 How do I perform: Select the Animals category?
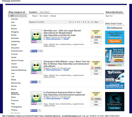click(14, 19)
